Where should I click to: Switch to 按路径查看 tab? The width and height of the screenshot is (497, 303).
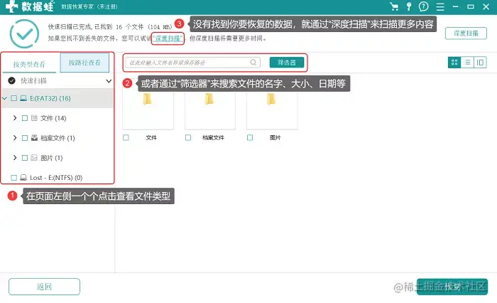tap(84, 63)
